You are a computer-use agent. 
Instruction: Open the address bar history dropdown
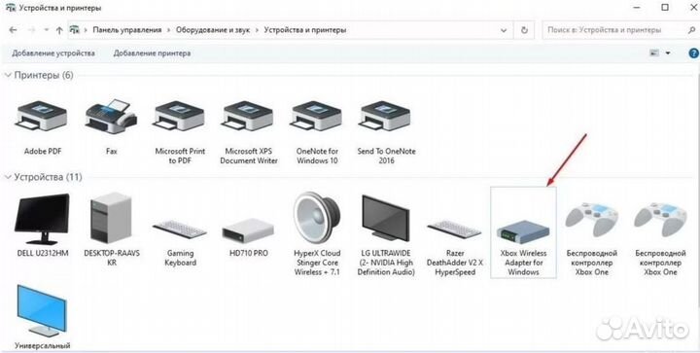(x=504, y=30)
